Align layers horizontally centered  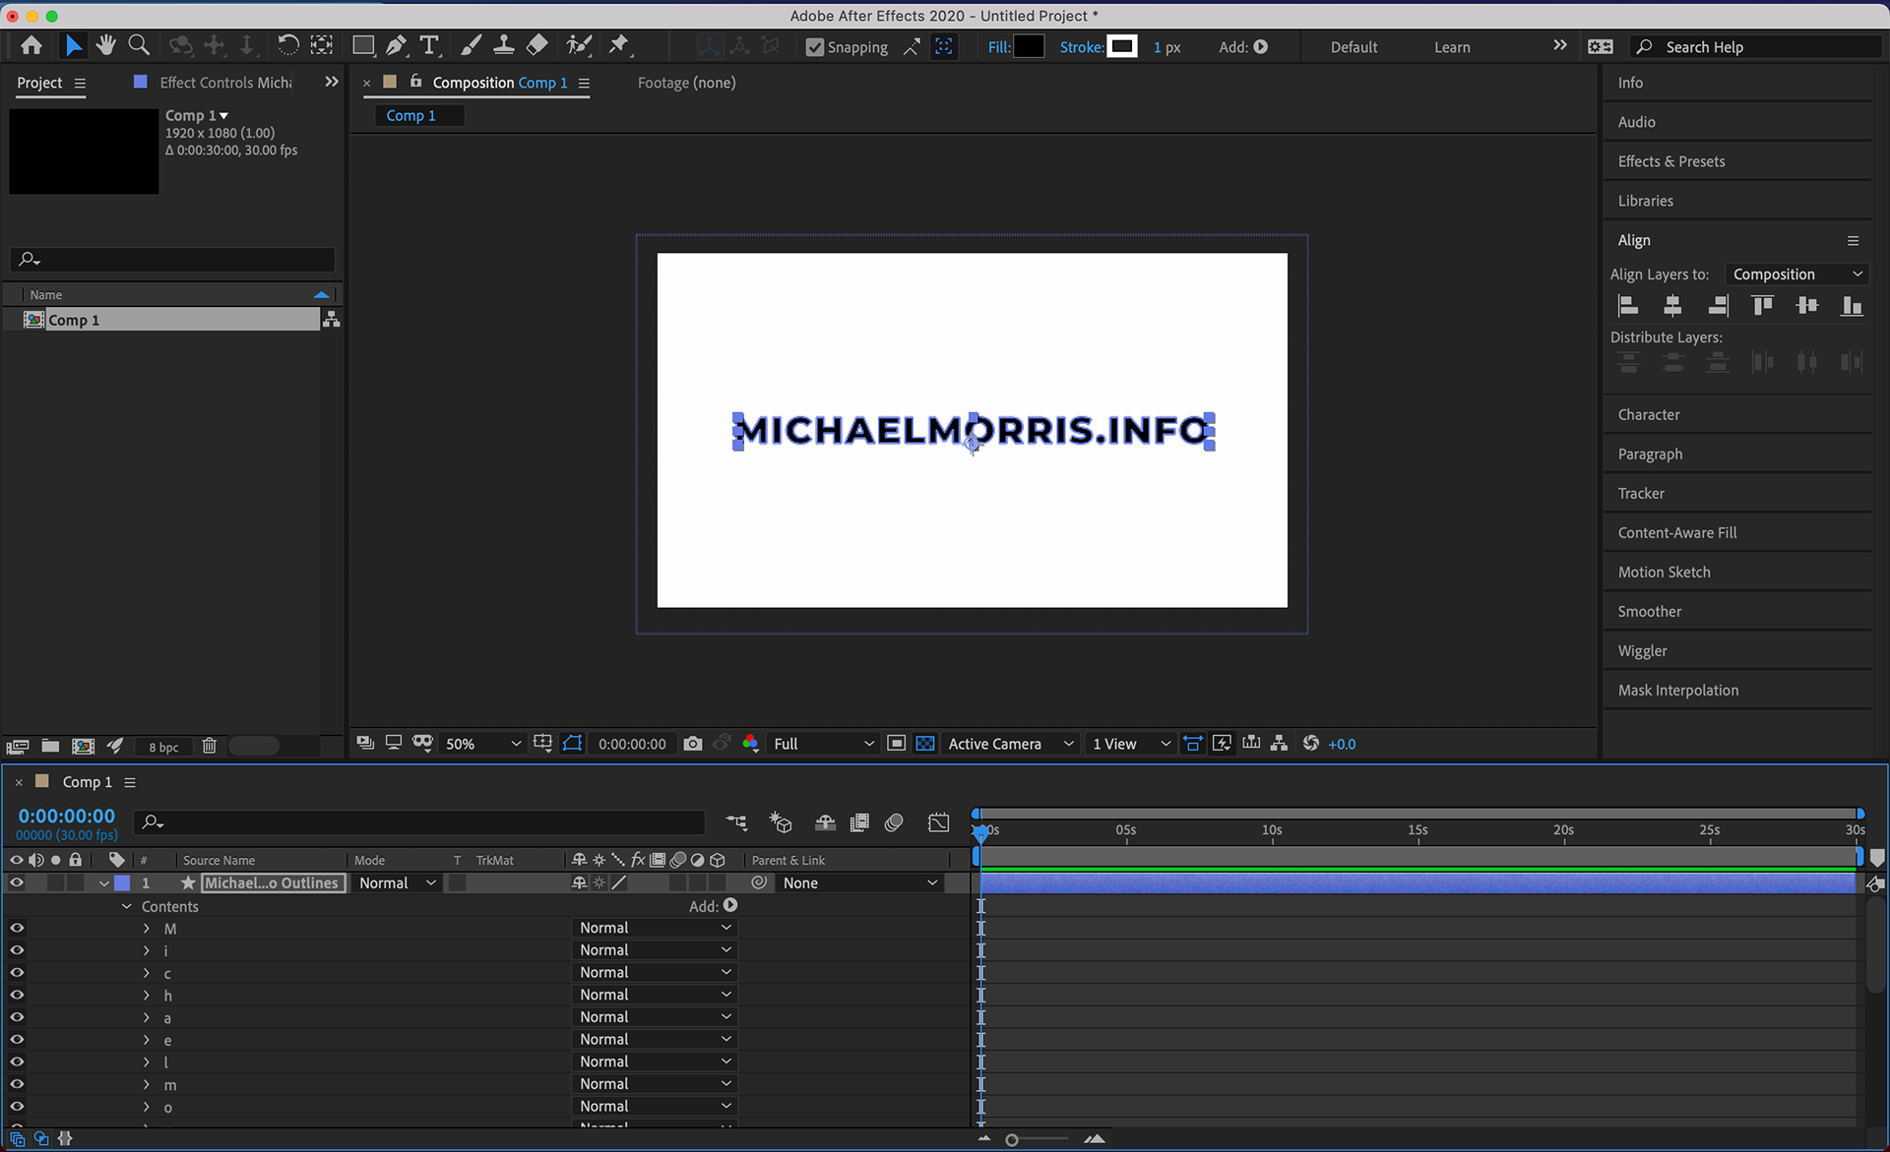[1672, 306]
